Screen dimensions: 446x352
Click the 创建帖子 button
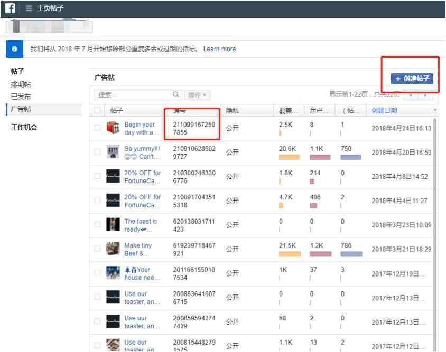tap(412, 79)
